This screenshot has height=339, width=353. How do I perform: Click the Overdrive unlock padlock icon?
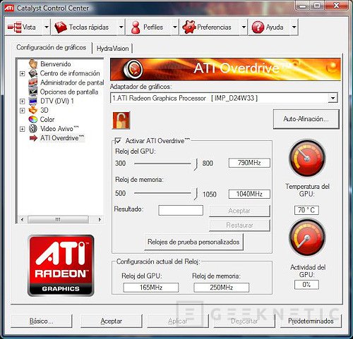121,121
